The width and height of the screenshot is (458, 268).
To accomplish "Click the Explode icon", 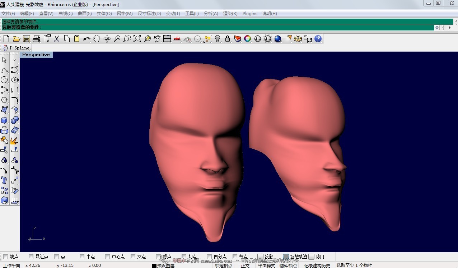I will click(x=15, y=140).
